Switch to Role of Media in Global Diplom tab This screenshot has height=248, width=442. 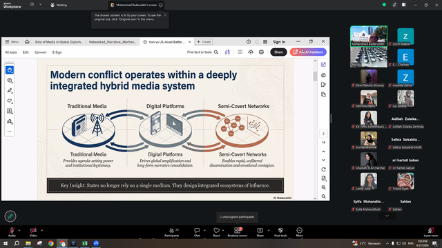tap(59, 42)
